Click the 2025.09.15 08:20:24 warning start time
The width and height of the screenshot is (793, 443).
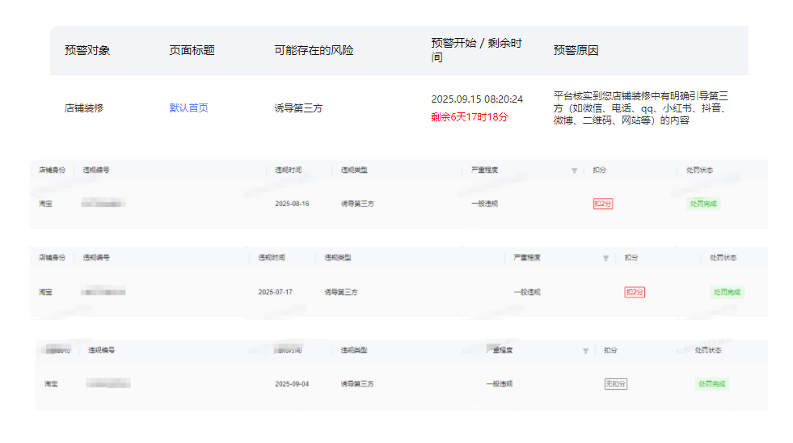[x=477, y=99]
